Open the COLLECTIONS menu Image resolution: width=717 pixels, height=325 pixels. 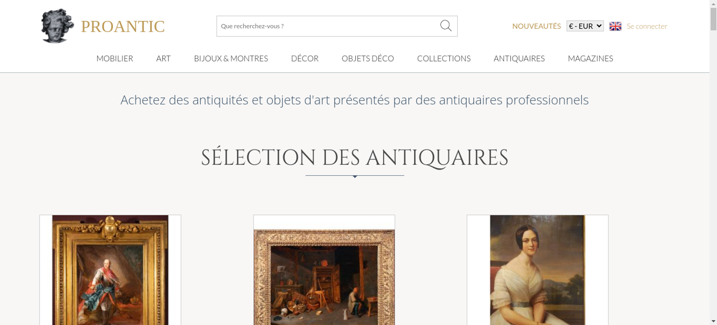tap(444, 58)
